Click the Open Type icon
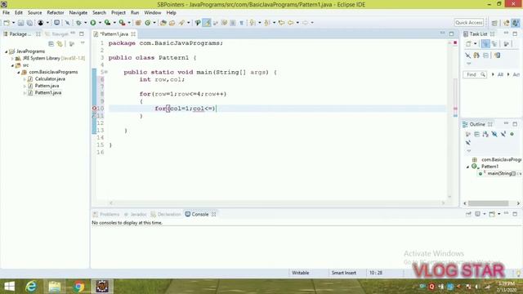This screenshot has height=294, width=523. (163, 23)
